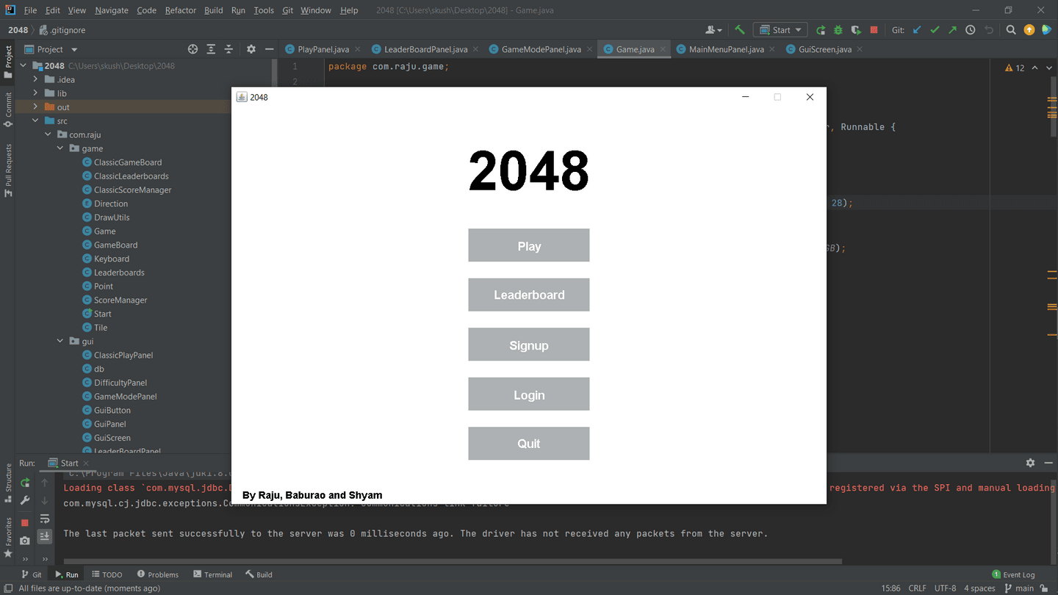Click the Collapse All icon in the Project panel
Screen dimensions: 1058x595
coord(228,49)
